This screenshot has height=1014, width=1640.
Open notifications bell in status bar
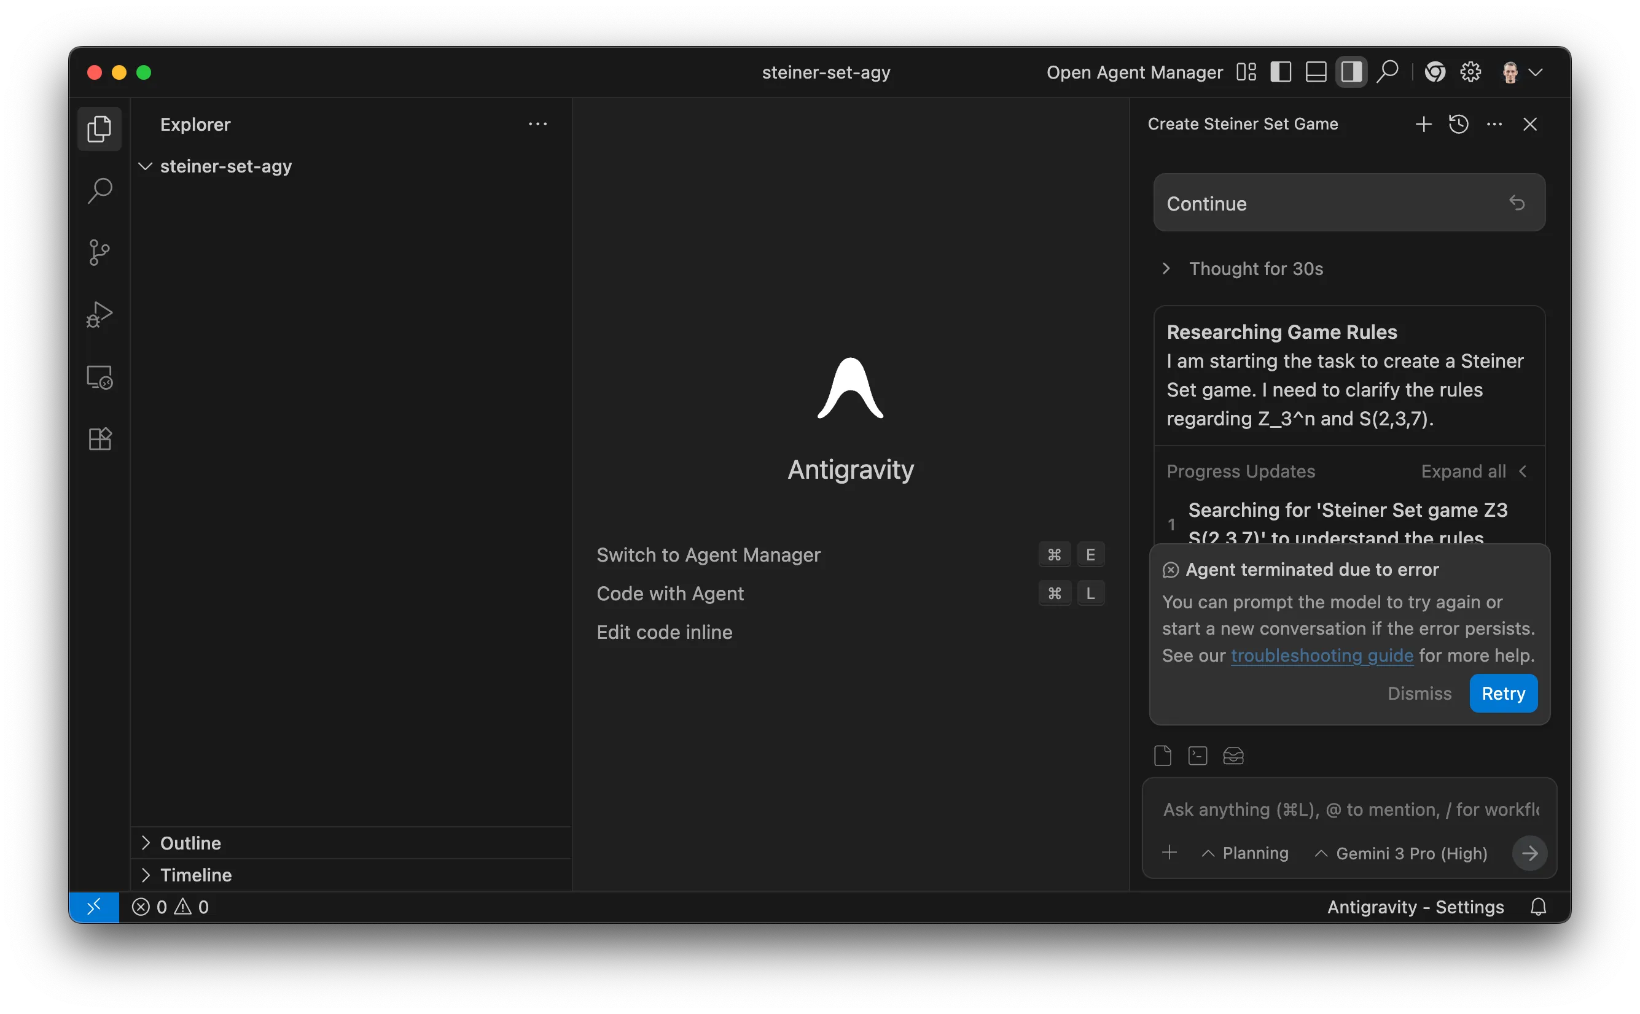(1537, 907)
